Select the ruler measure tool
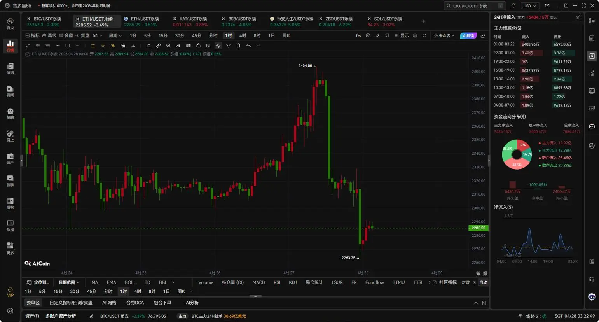This screenshot has width=599, height=322. point(158,45)
